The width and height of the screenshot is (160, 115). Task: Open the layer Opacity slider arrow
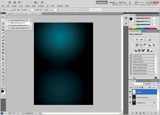click(158, 84)
